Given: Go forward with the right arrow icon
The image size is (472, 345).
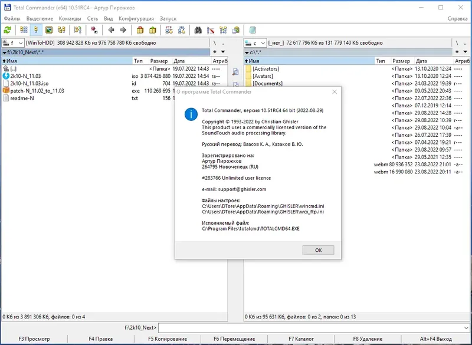Looking at the screenshot, I should (123, 30).
